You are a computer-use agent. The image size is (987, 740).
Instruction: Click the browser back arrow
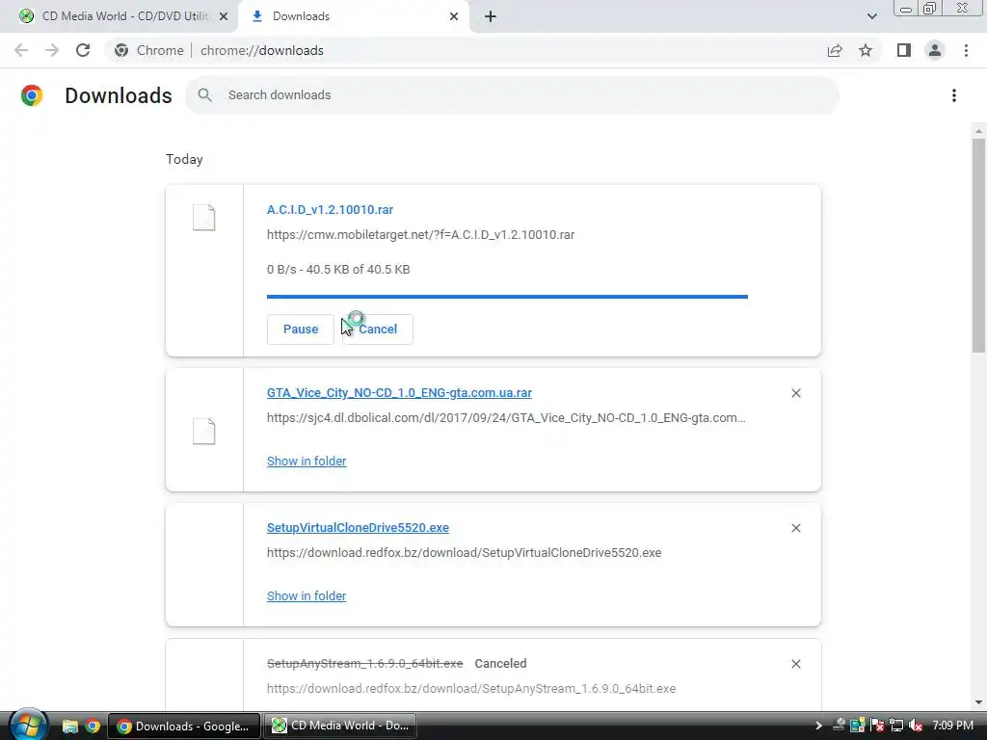pos(21,50)
